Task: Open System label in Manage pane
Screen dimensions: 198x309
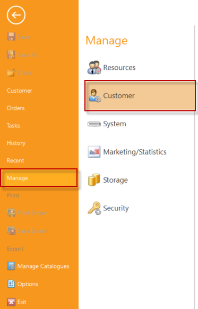Action: coord(115,124)
